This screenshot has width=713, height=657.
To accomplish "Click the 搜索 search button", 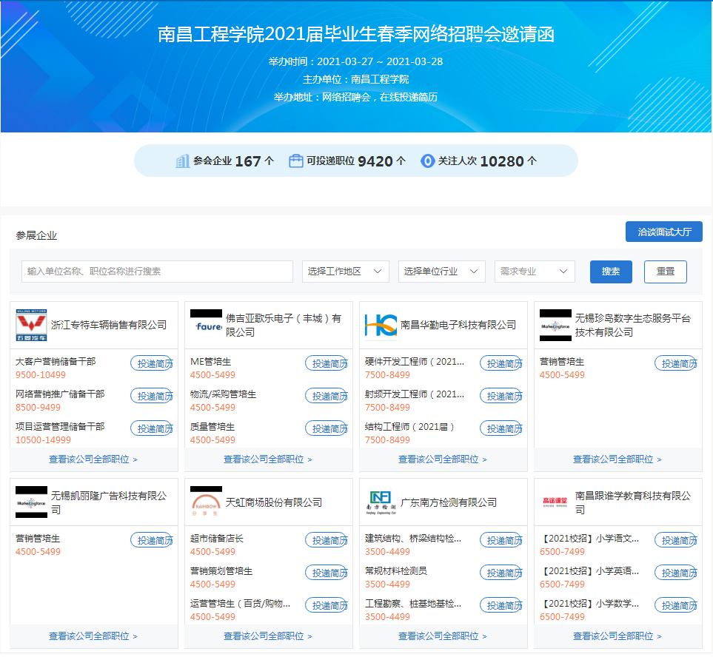I will 611,272.
